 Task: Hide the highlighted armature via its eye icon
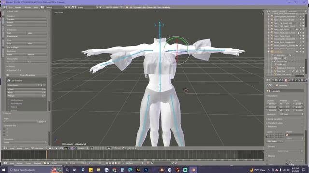pos(297,52)
